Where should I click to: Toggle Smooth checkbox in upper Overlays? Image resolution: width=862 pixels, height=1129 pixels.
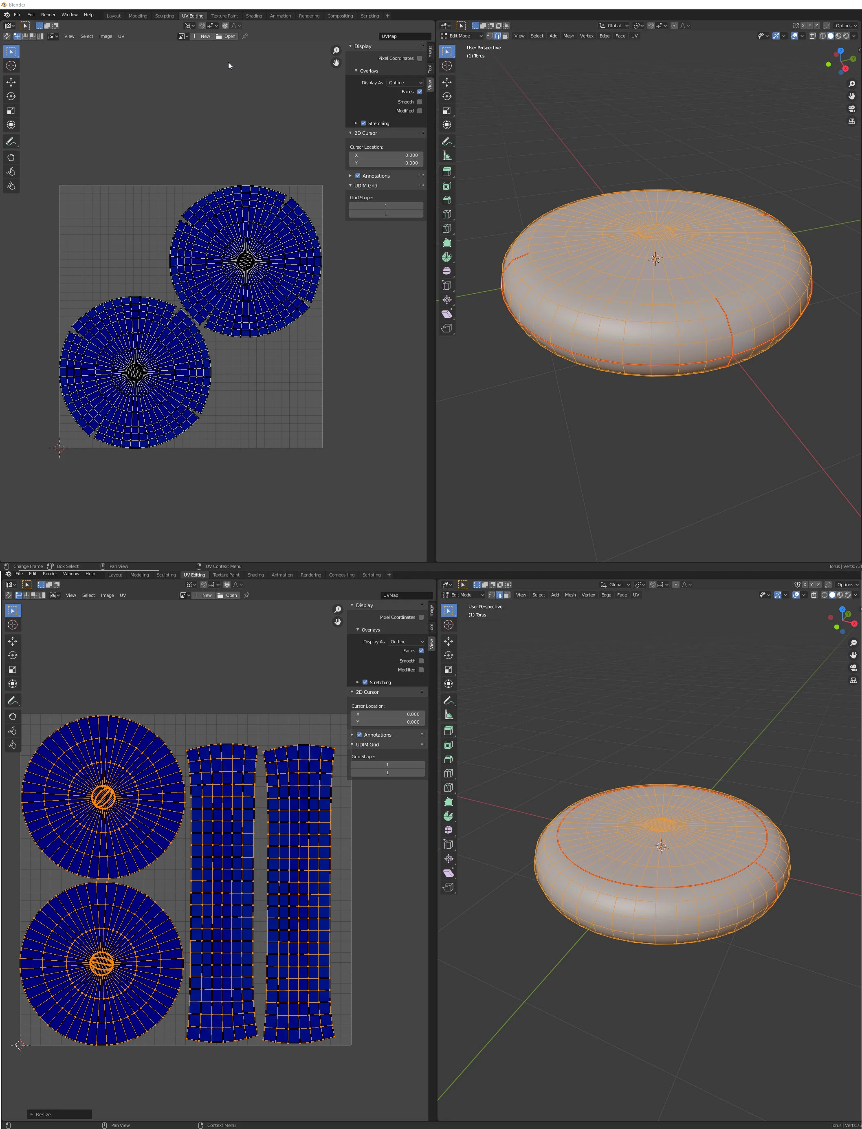[x=420, y=101]
